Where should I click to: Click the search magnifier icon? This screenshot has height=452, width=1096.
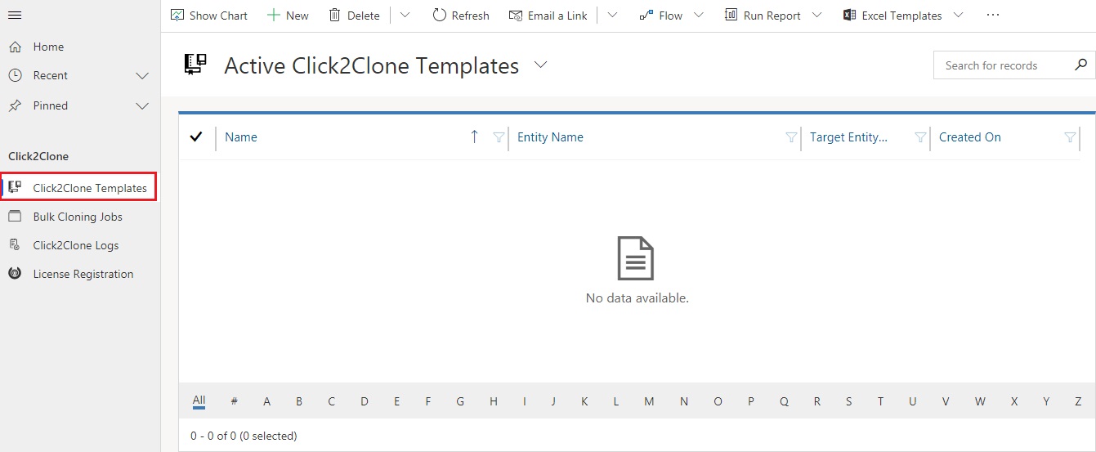tap(1080, 65)
